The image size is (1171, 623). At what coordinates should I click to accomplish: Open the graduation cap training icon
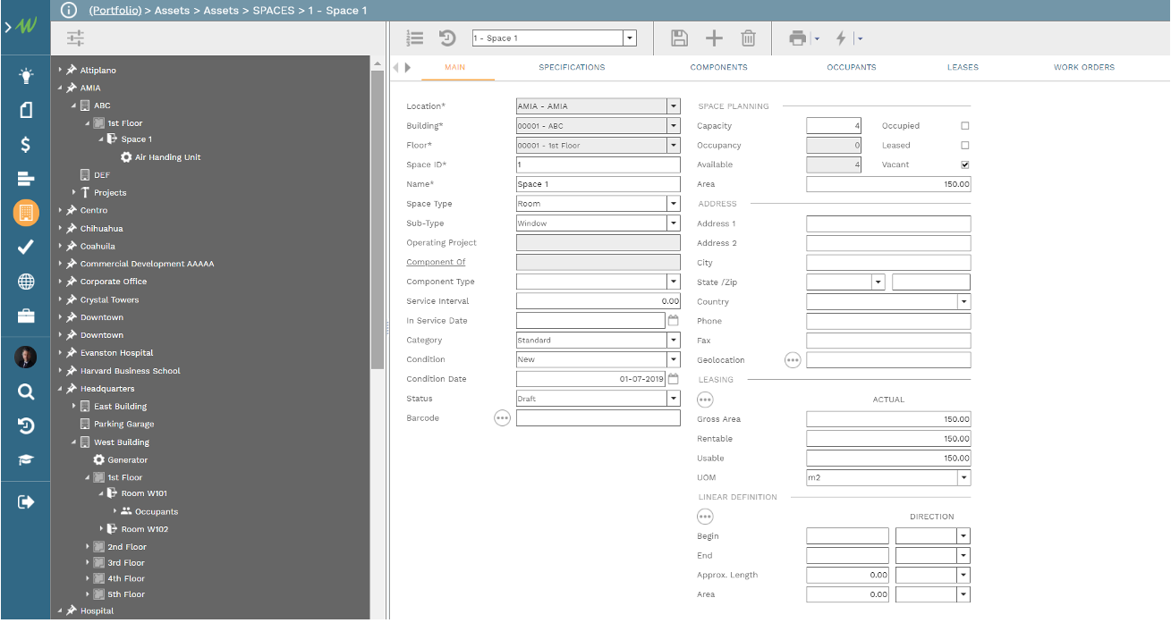click(26, 459)
